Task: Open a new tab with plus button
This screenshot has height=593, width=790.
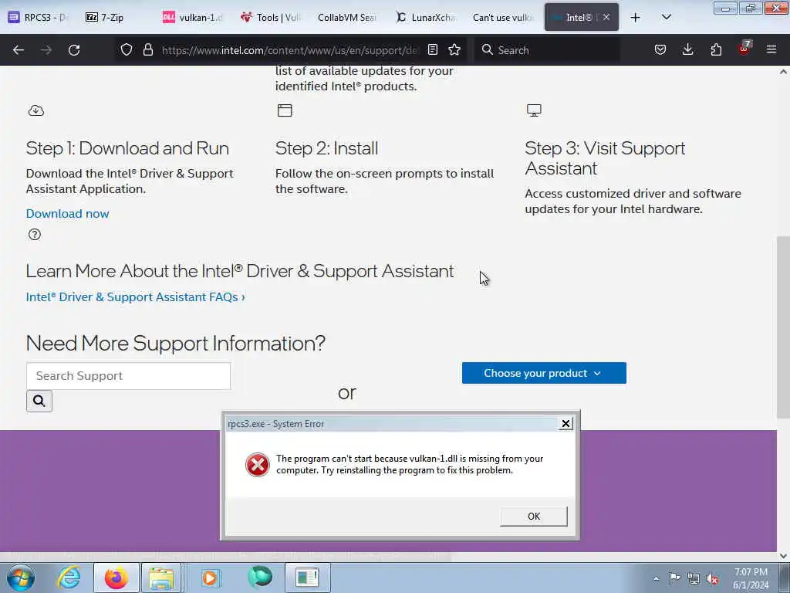Action: (636, 18)
